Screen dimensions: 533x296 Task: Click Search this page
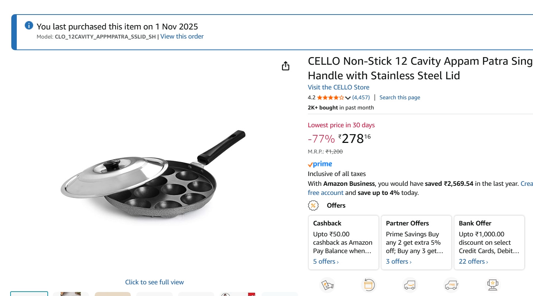[399, 97]
